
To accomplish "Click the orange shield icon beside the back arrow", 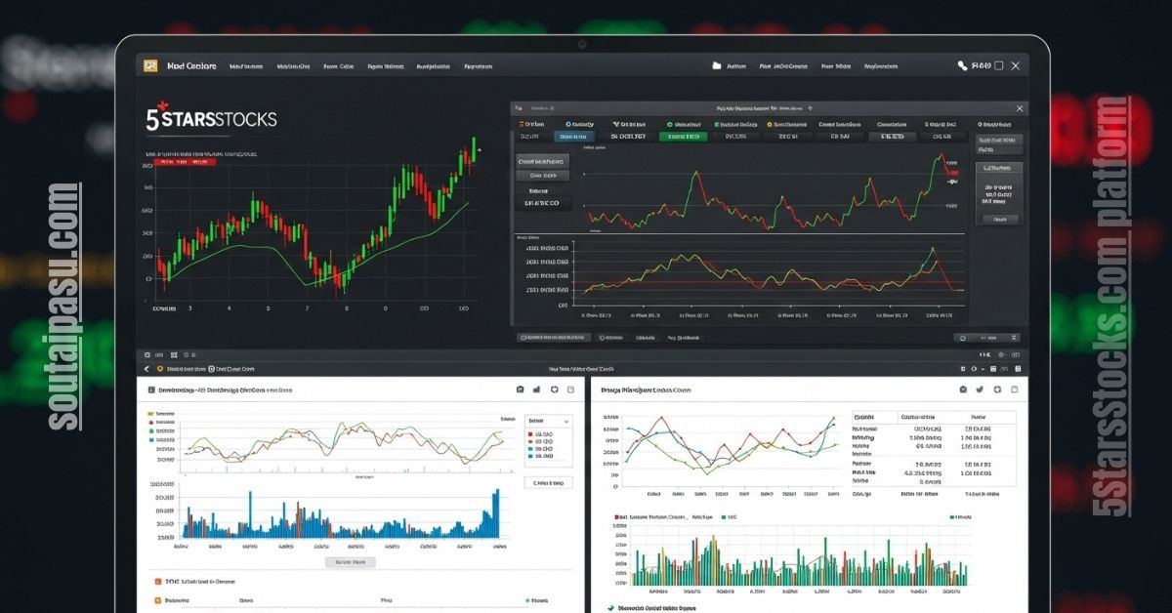I will [x=161, y=370].
